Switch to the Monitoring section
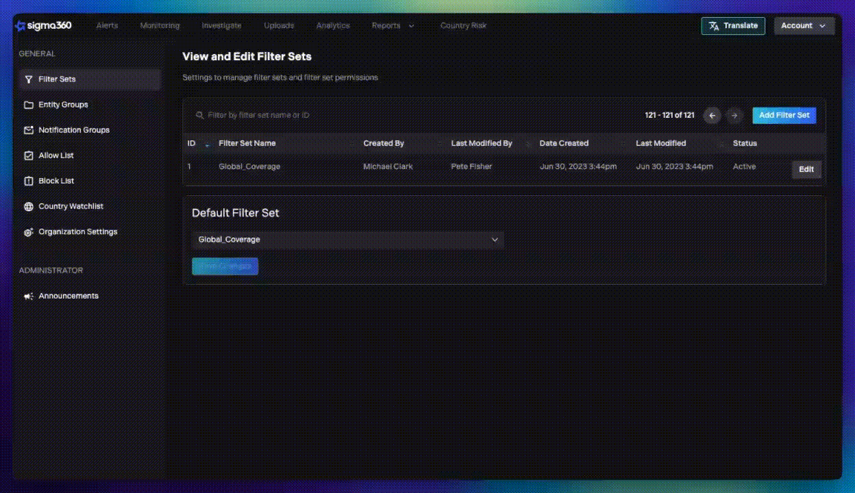 click(x=159, y=25)
